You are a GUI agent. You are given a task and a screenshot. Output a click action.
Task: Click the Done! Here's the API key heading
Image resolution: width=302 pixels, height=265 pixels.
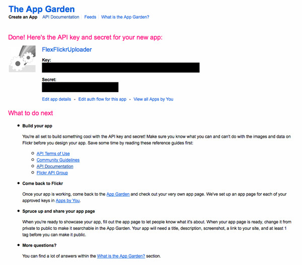click(86, 37)
